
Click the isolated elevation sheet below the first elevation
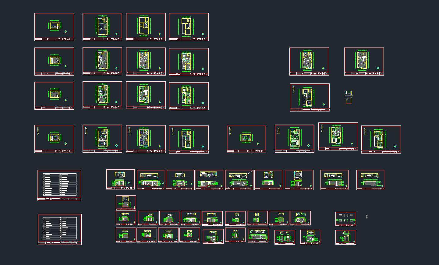[x=126, y=202]
